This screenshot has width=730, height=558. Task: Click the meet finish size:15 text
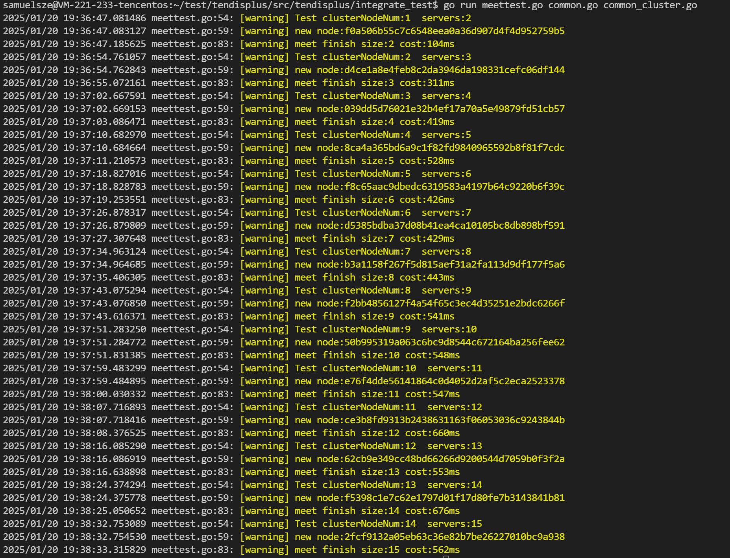pyautogui.click(x=347, y=550)
